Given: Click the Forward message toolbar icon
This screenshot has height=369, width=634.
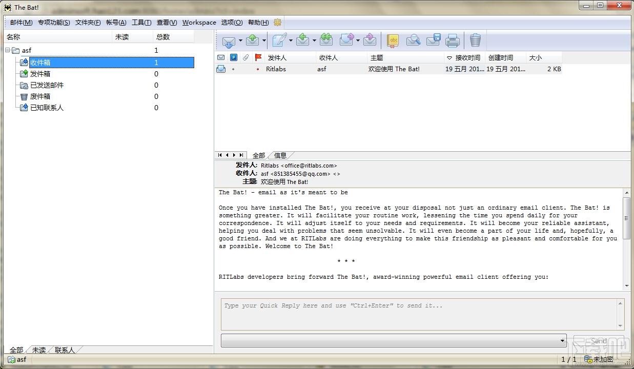Looking at the screenshot, I should click(346, 40).
